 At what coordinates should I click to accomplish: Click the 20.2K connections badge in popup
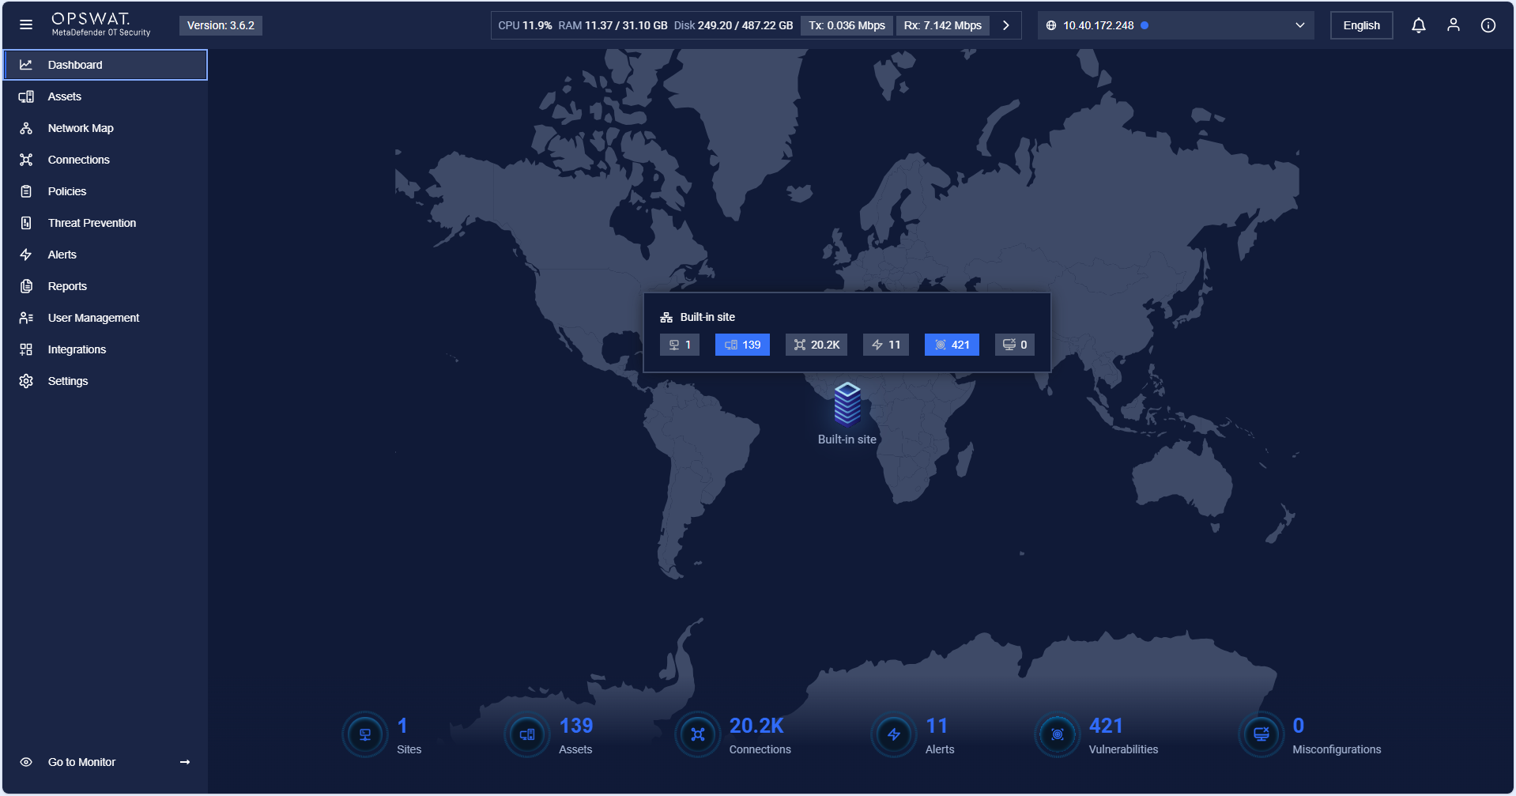[816, 345]
